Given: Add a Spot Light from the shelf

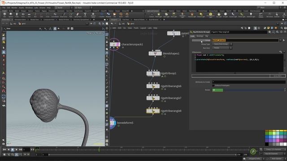Looking at the screenshot, I should click(166, 15).
